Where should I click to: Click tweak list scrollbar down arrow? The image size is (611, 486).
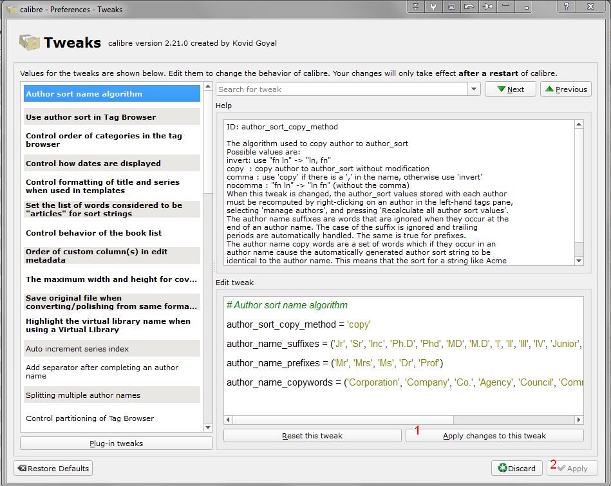pyautogui.click(x=208, y=427)
